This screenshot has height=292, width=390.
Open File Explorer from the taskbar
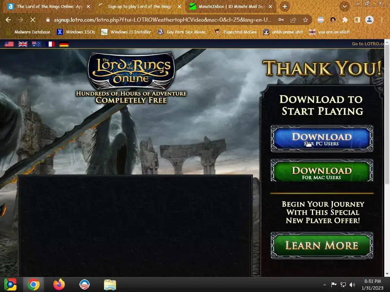(110, 284)
